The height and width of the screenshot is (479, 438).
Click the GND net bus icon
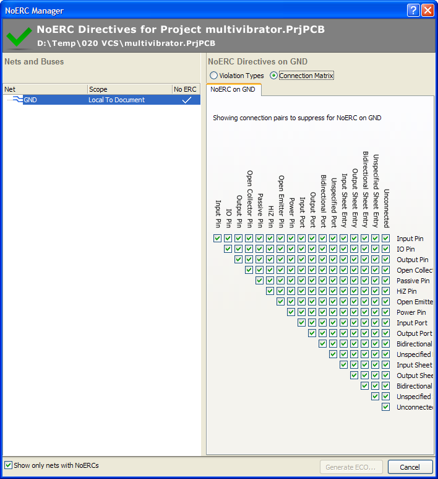click(18, 99)
